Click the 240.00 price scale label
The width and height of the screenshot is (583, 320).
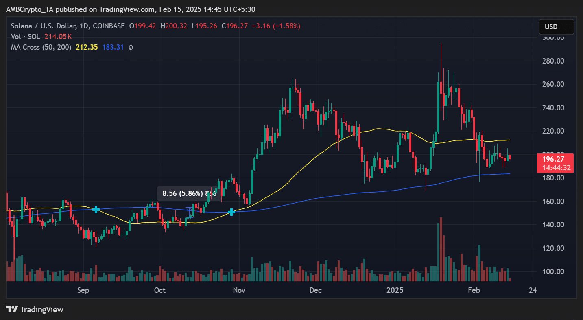point(554,108)
